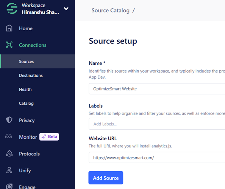
Task: Click the Engage icon
Action: pos(9,186)
